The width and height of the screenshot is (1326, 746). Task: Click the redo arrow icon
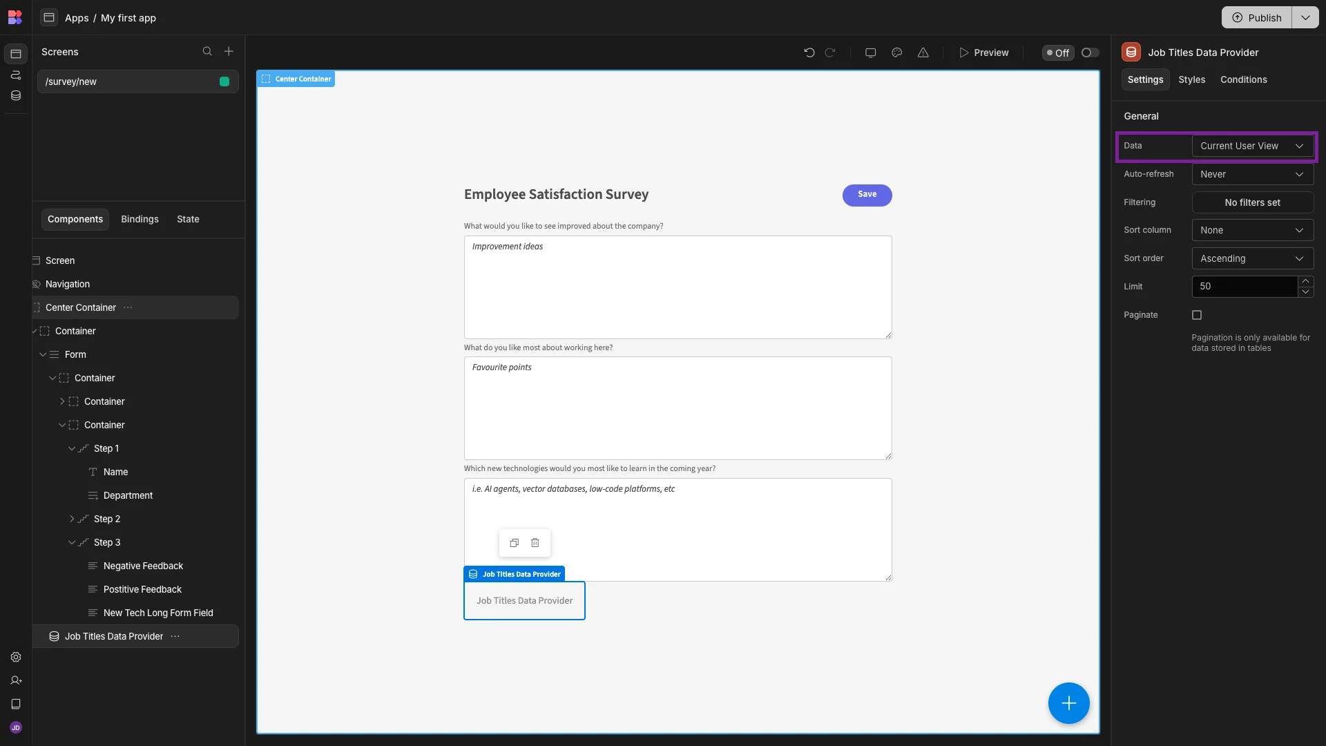tap(830, 52)
